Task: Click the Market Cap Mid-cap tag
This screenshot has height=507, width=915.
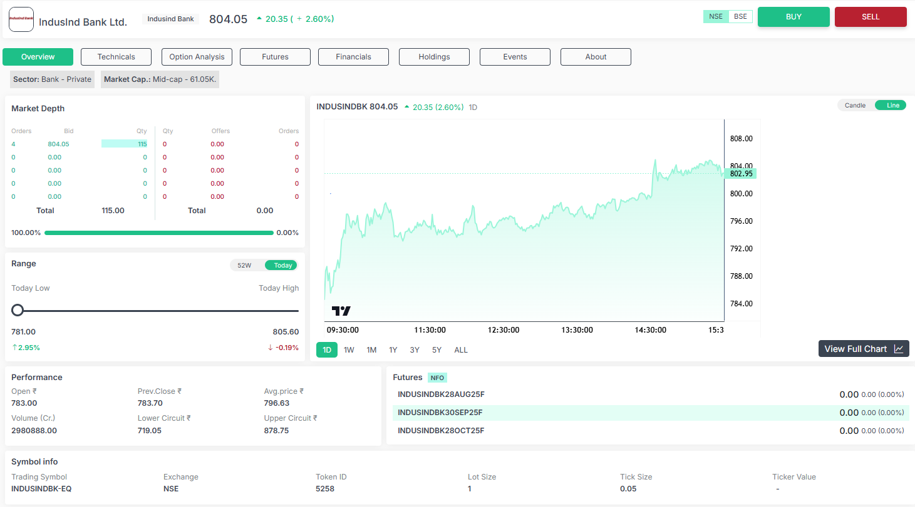Action: 160,79
